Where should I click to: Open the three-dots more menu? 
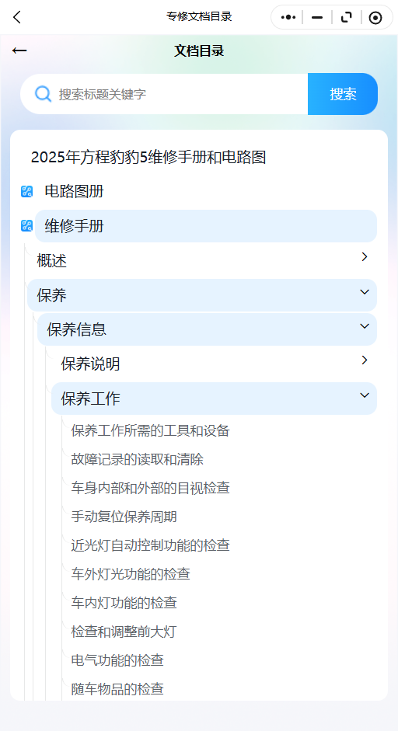click(x=288, y=17)
